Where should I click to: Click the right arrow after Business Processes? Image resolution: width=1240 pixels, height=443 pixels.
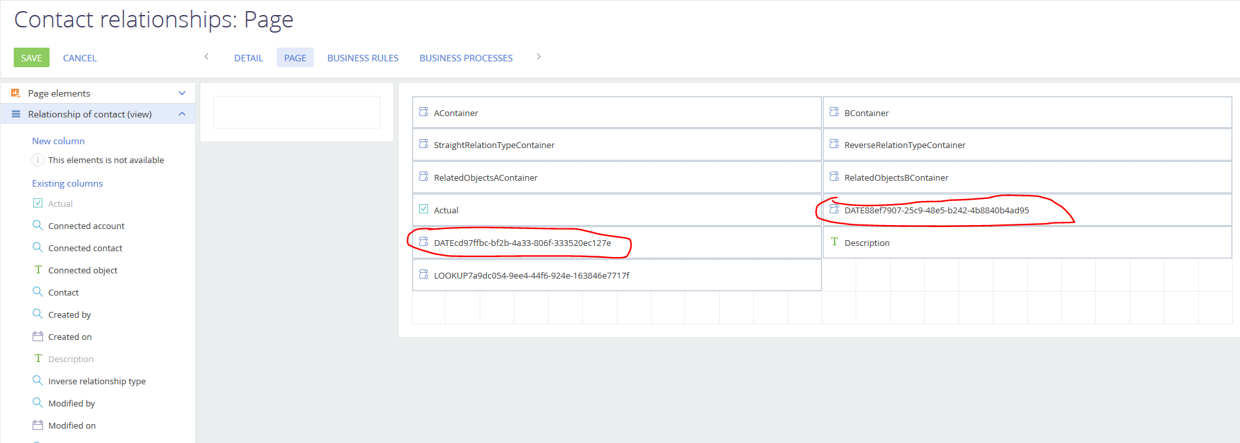tap(538, 57)
